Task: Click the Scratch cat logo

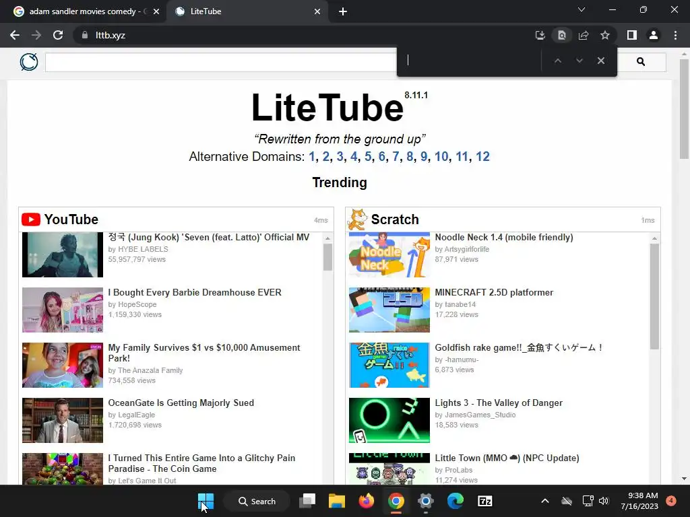Action: pos(357,219)
